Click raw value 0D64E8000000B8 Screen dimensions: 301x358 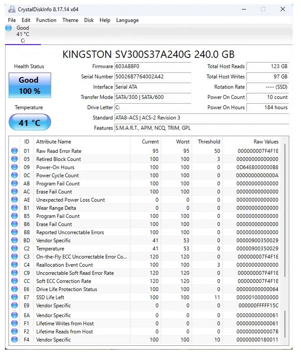[257, 167]
